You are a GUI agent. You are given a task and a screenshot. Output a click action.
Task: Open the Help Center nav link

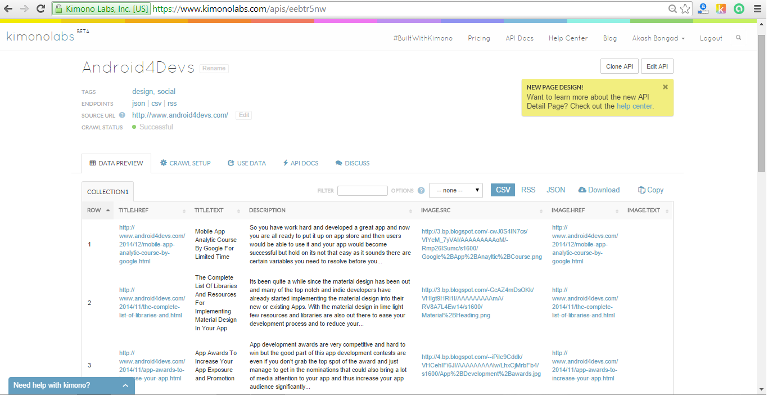pyautogui.click(x=568, y=38)
